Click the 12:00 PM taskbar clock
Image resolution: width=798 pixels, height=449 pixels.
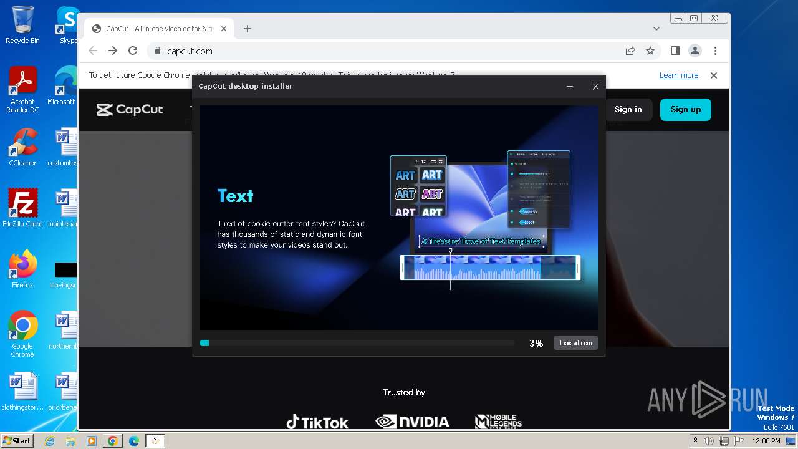[766, 441]
